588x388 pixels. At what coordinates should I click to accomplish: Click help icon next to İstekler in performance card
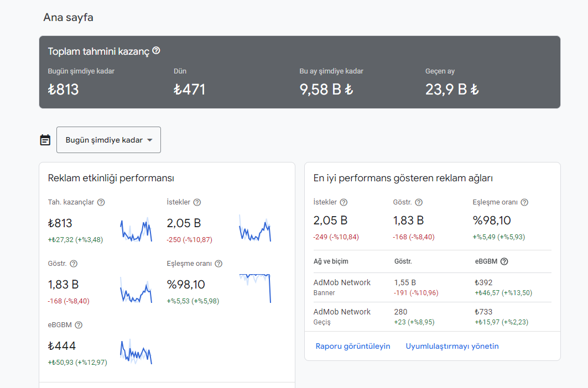tap(197, 202)
